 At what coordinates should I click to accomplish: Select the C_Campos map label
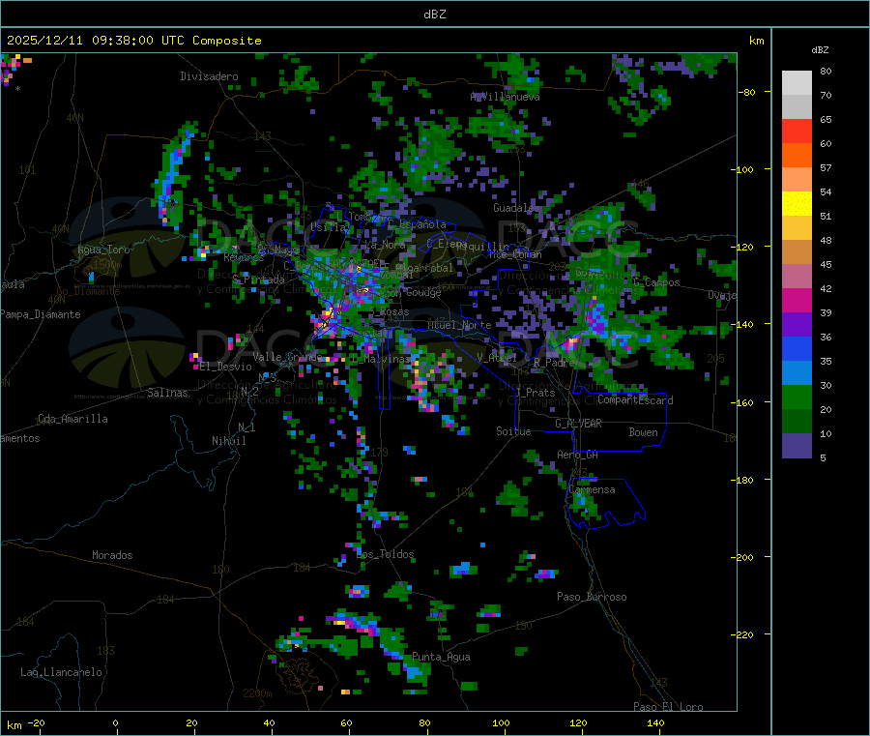(x=656, y=282)
